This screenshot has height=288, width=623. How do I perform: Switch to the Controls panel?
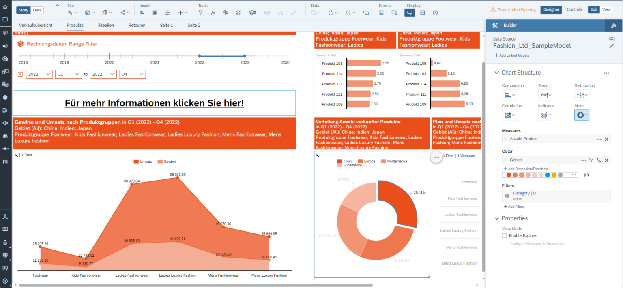(574, 10)
